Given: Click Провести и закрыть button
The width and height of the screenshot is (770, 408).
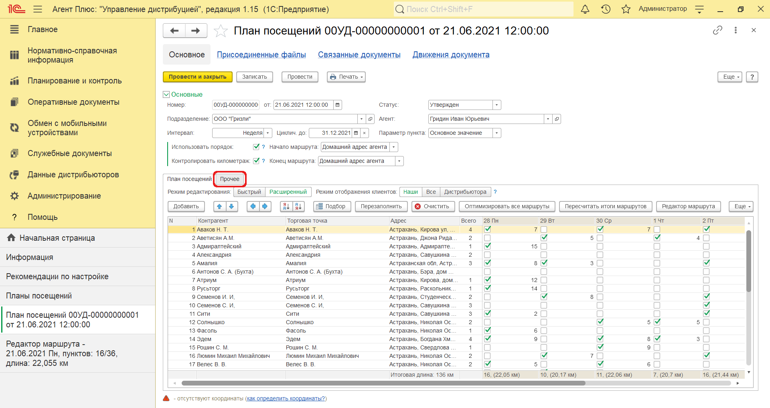Looking at the screenshot, I should 198,77.
